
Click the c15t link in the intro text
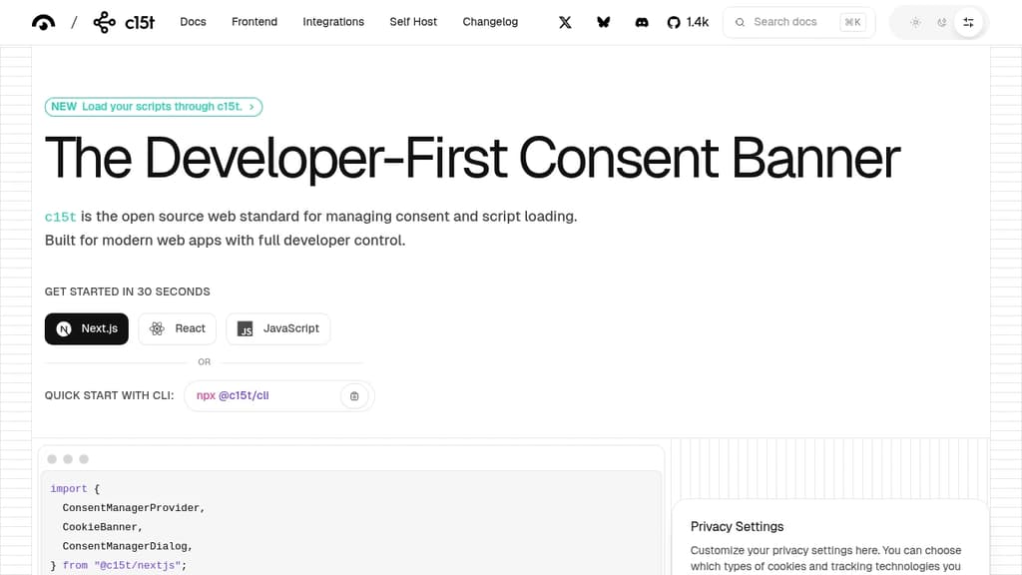[61, 216]
